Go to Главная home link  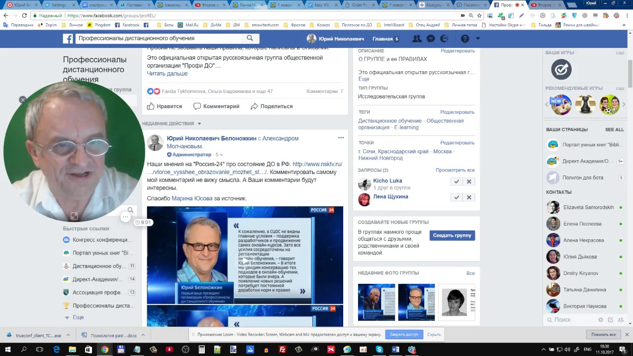click(x=382, y=39)
